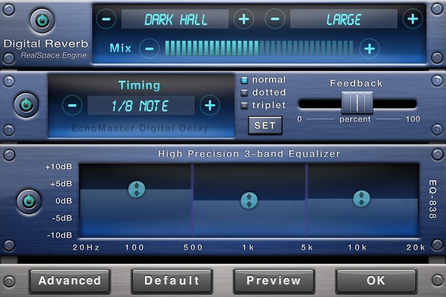The height and width of the screenshot is (297, 446).
Task: Click the high band EQ handle
Action: pyautogui.click(x=361, y=198)
